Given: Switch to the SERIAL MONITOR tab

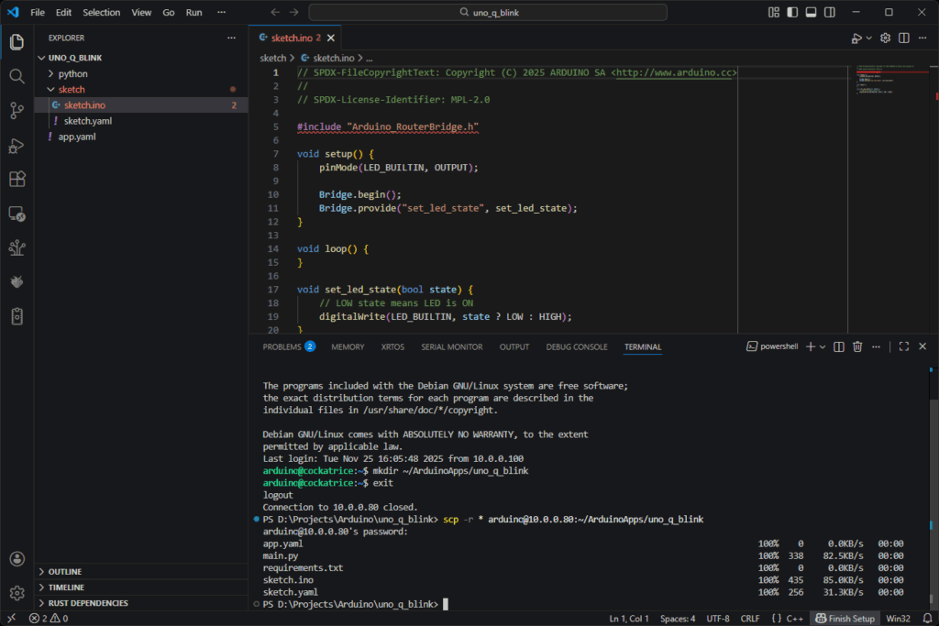Looking at the screenshot, I should point(451,347).
